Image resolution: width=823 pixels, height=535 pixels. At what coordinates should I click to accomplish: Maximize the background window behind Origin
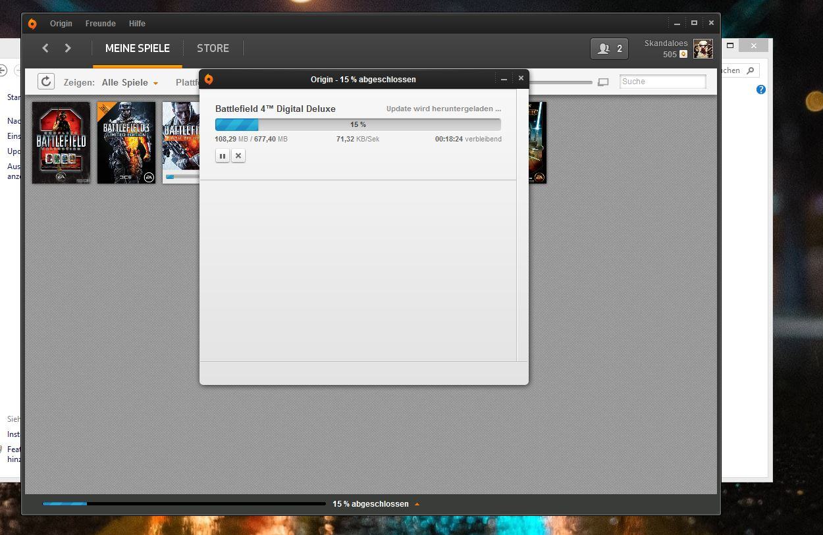(x=730, y=45)
